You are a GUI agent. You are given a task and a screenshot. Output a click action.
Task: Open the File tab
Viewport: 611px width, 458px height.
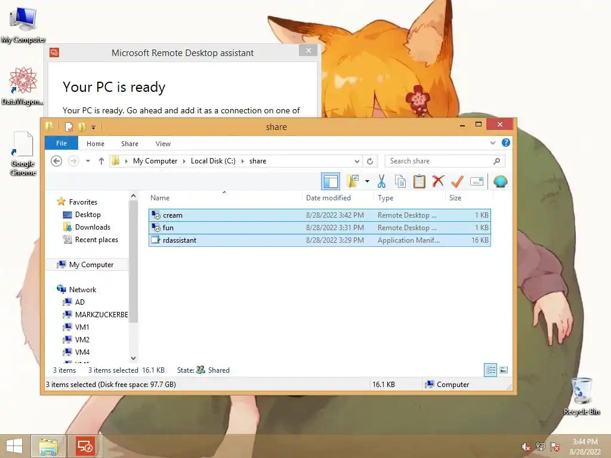point(61,143)
